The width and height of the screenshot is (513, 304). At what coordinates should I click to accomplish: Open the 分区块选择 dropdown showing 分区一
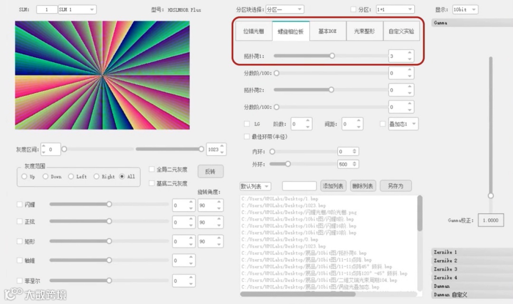click(285, 9)
